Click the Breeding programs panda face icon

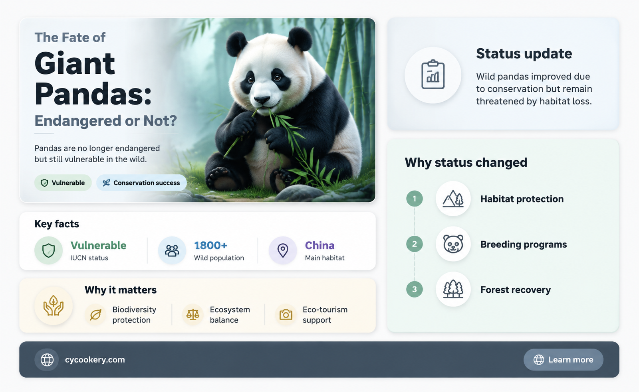pyautogui.click(x=453, y=244)
